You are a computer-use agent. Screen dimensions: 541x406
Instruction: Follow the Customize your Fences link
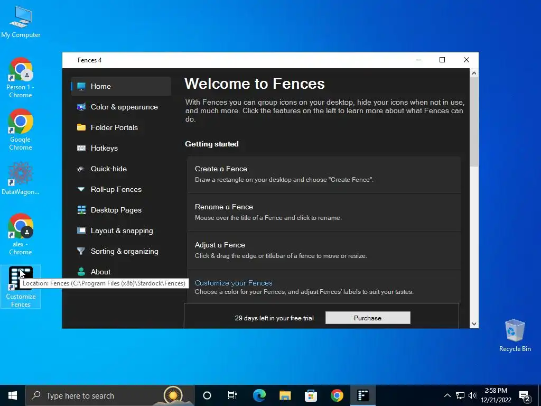234,283
